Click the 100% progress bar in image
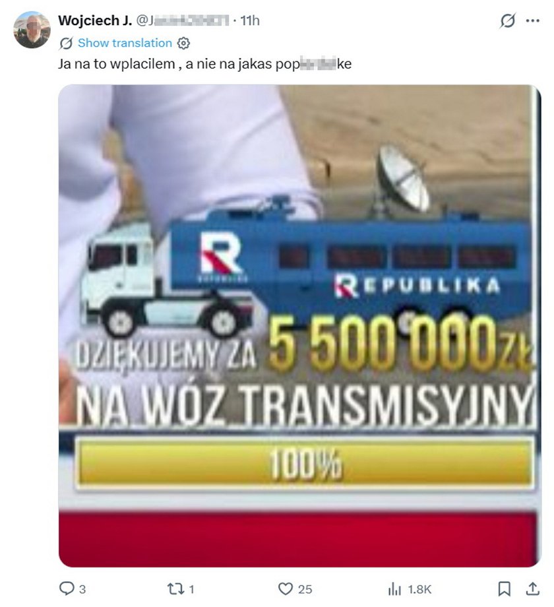554x607 pixels. 305,463
